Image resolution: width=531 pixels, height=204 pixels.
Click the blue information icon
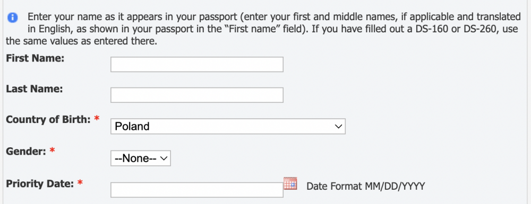13,17
